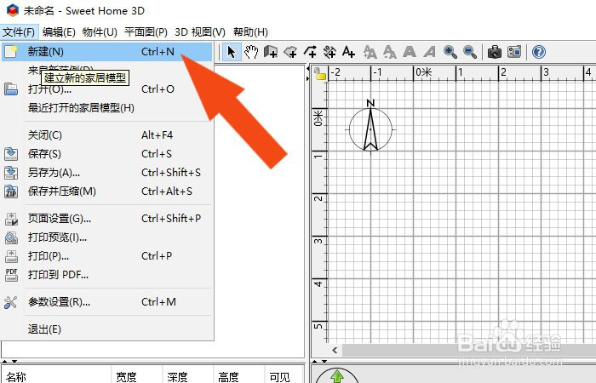Select the Create dimensions tool
This screenshot has height=383, width=596.
(x=330, y=52)
